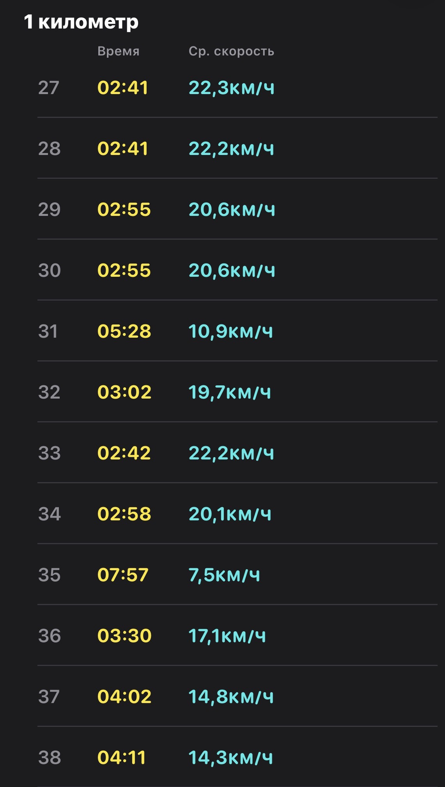Tap the 04:02 time on row 37

[124, 697]
